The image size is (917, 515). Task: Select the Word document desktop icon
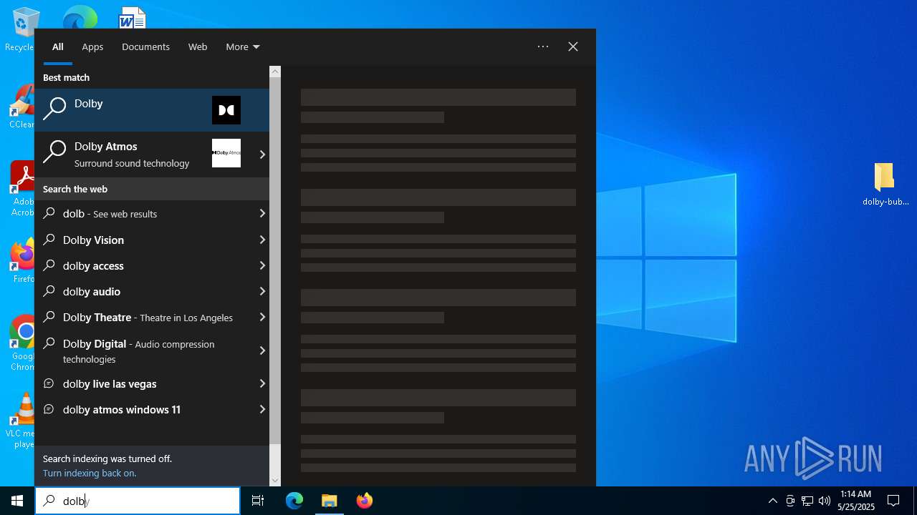(133, 17)
